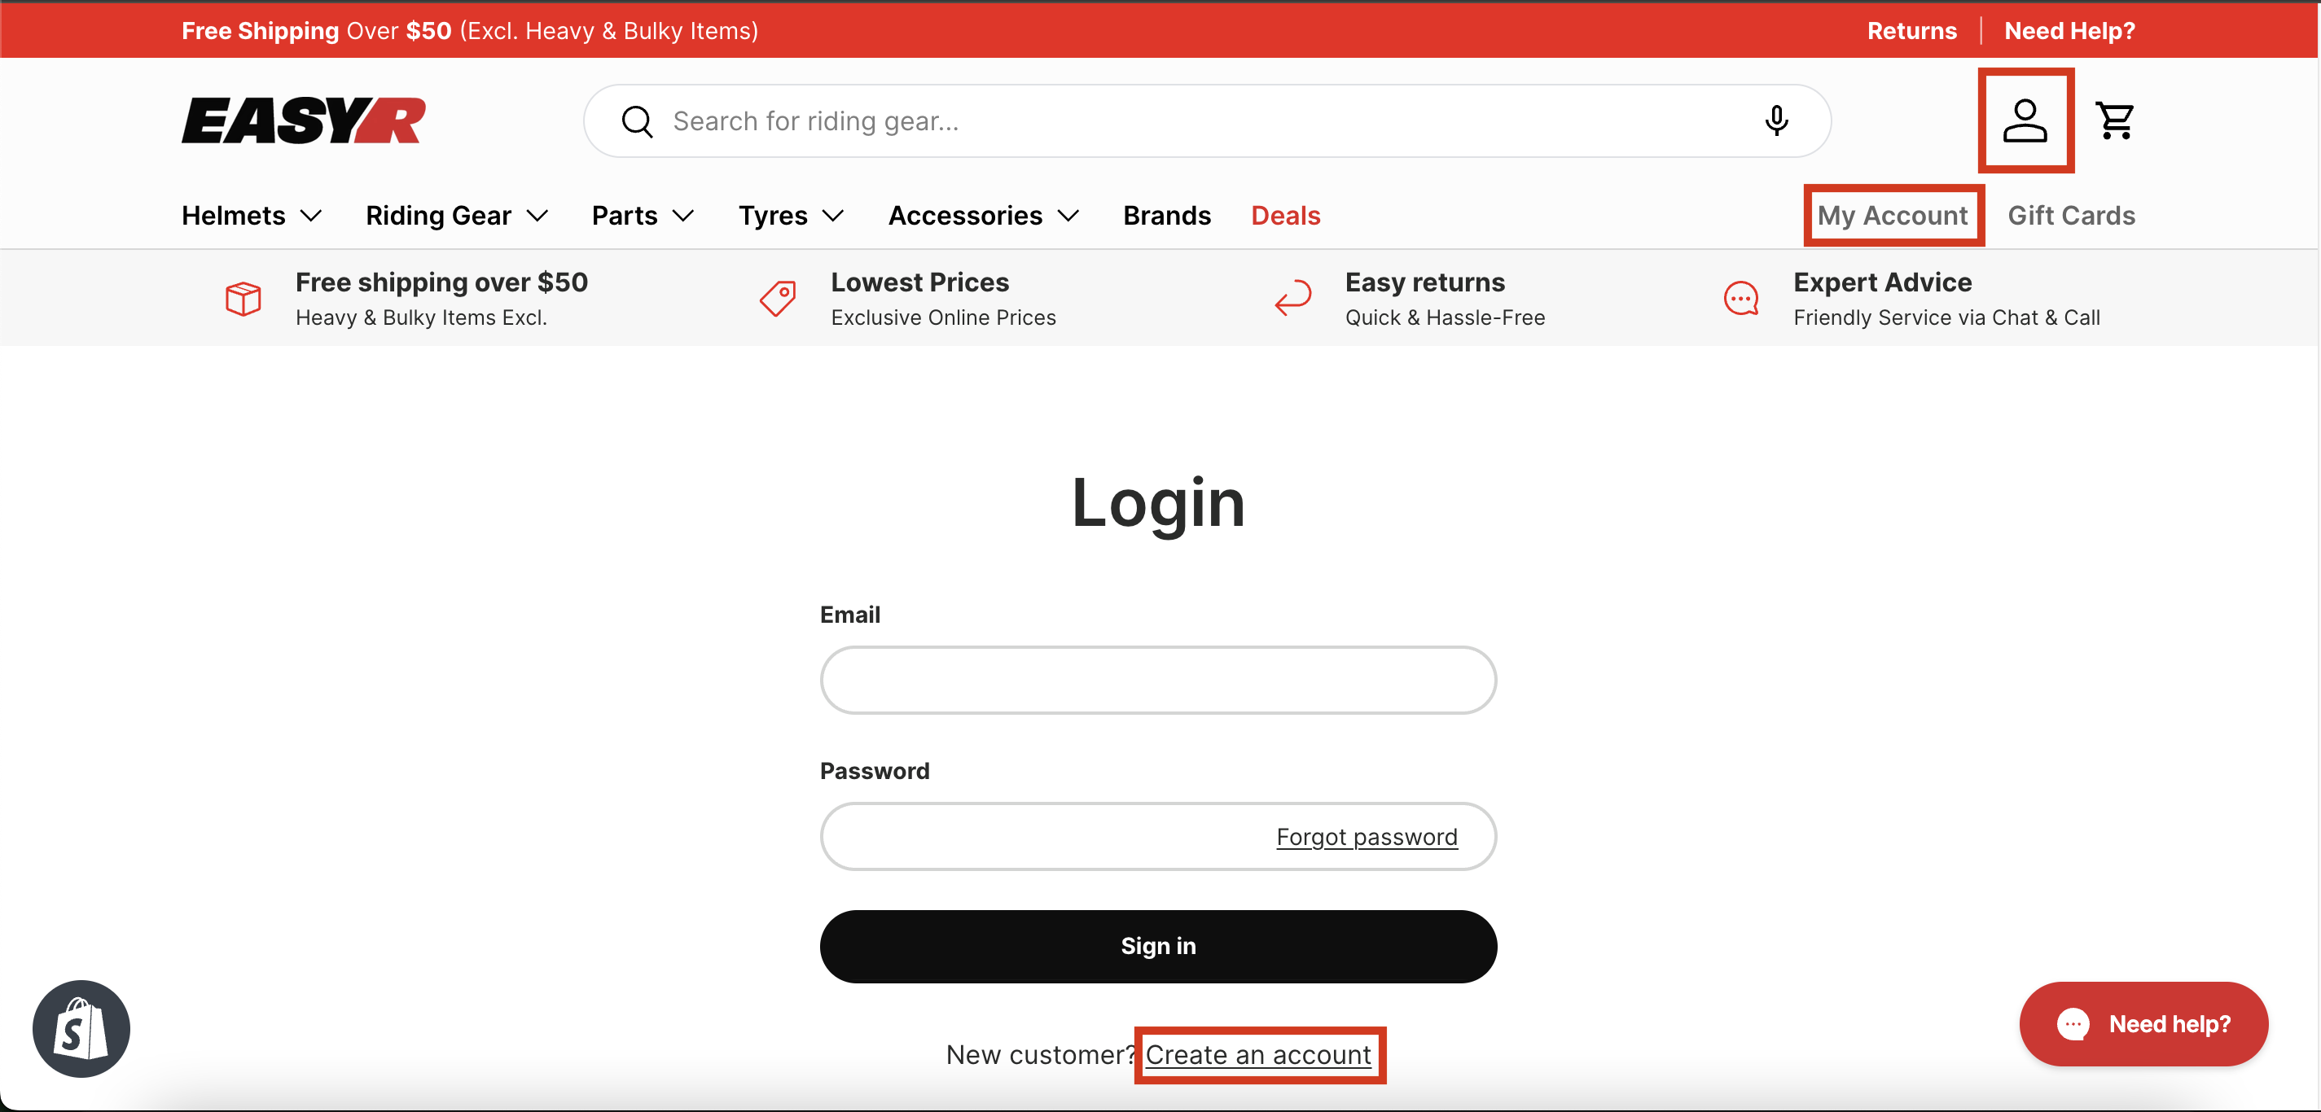Go to the Brands page
This screenshot has height=1112, width=2321.
coord(1167,216)
